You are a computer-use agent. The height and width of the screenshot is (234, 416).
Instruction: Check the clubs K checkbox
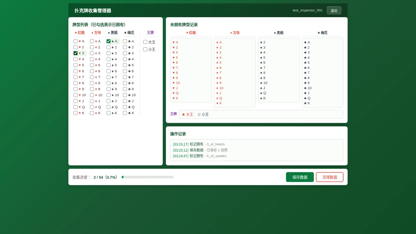click(x=125, y=113)
